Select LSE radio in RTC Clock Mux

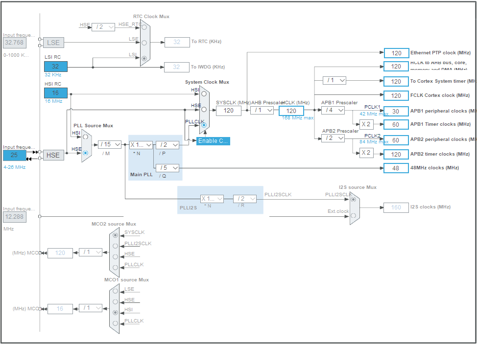[144, 43]
